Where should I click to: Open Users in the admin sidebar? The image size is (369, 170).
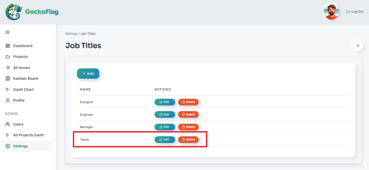27,124
